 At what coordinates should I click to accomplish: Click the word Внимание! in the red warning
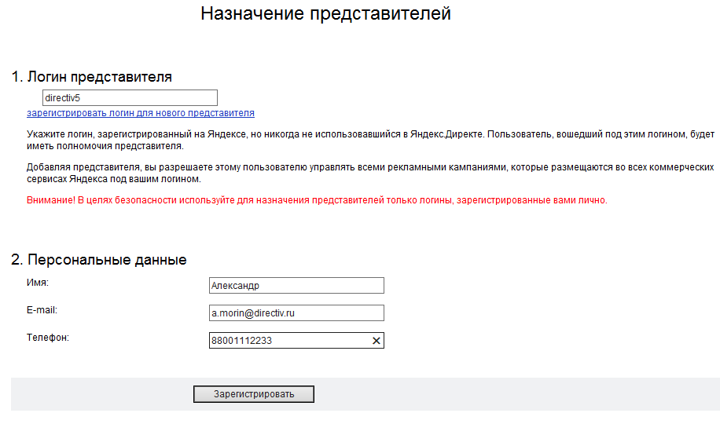point(51,200)
